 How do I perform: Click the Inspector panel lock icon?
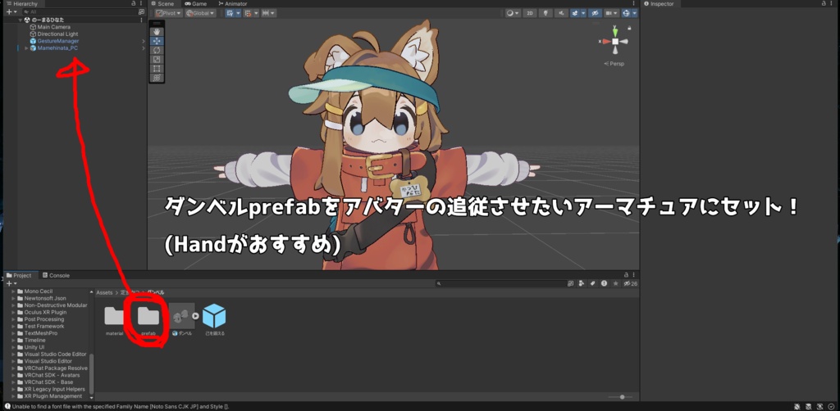coord(825,3)
